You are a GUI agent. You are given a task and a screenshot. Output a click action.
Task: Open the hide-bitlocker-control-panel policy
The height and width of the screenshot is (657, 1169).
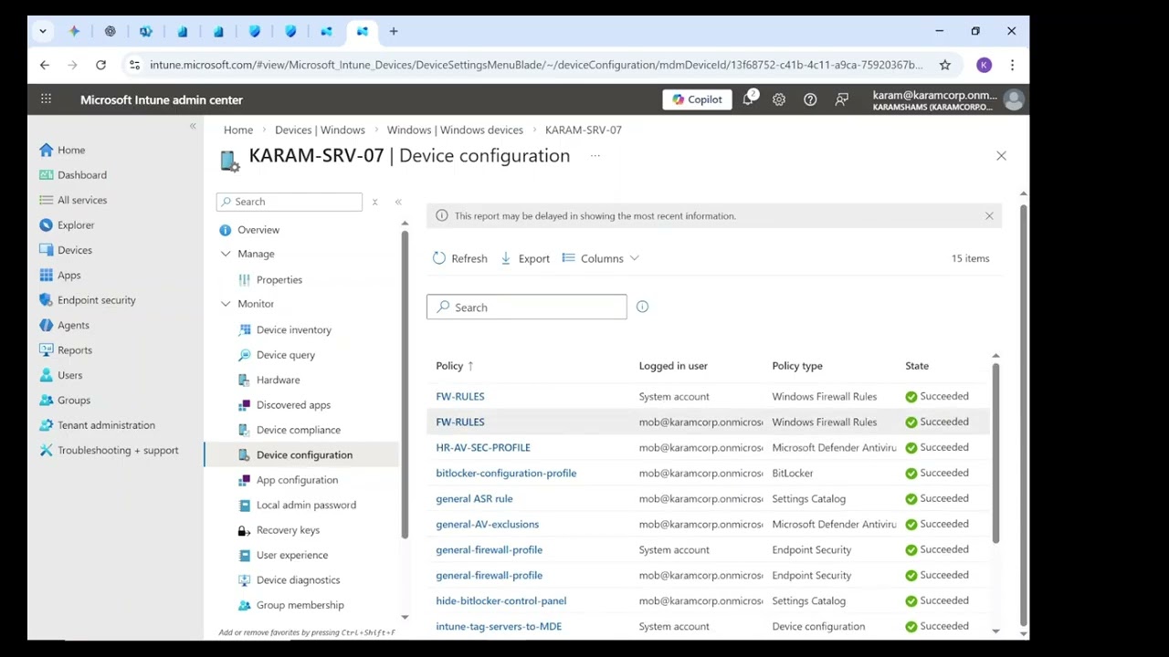501,600
